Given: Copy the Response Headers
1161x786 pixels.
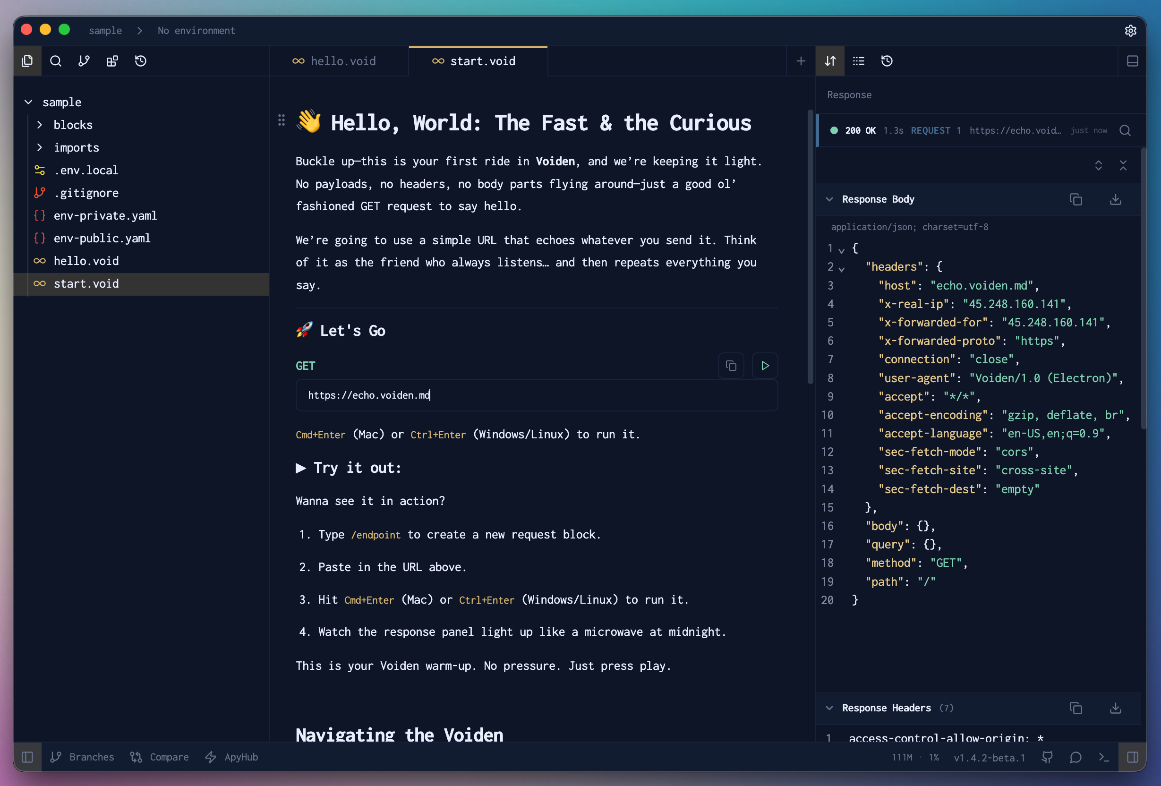Looking at the screenshot, I should (1076, 708).
